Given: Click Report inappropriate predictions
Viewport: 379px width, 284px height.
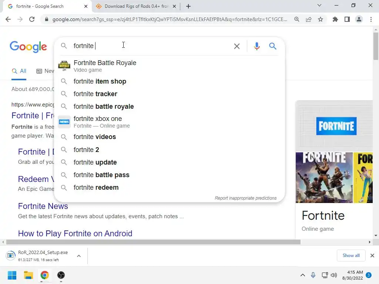Looking at the screenshot, I should coord(246,198).
